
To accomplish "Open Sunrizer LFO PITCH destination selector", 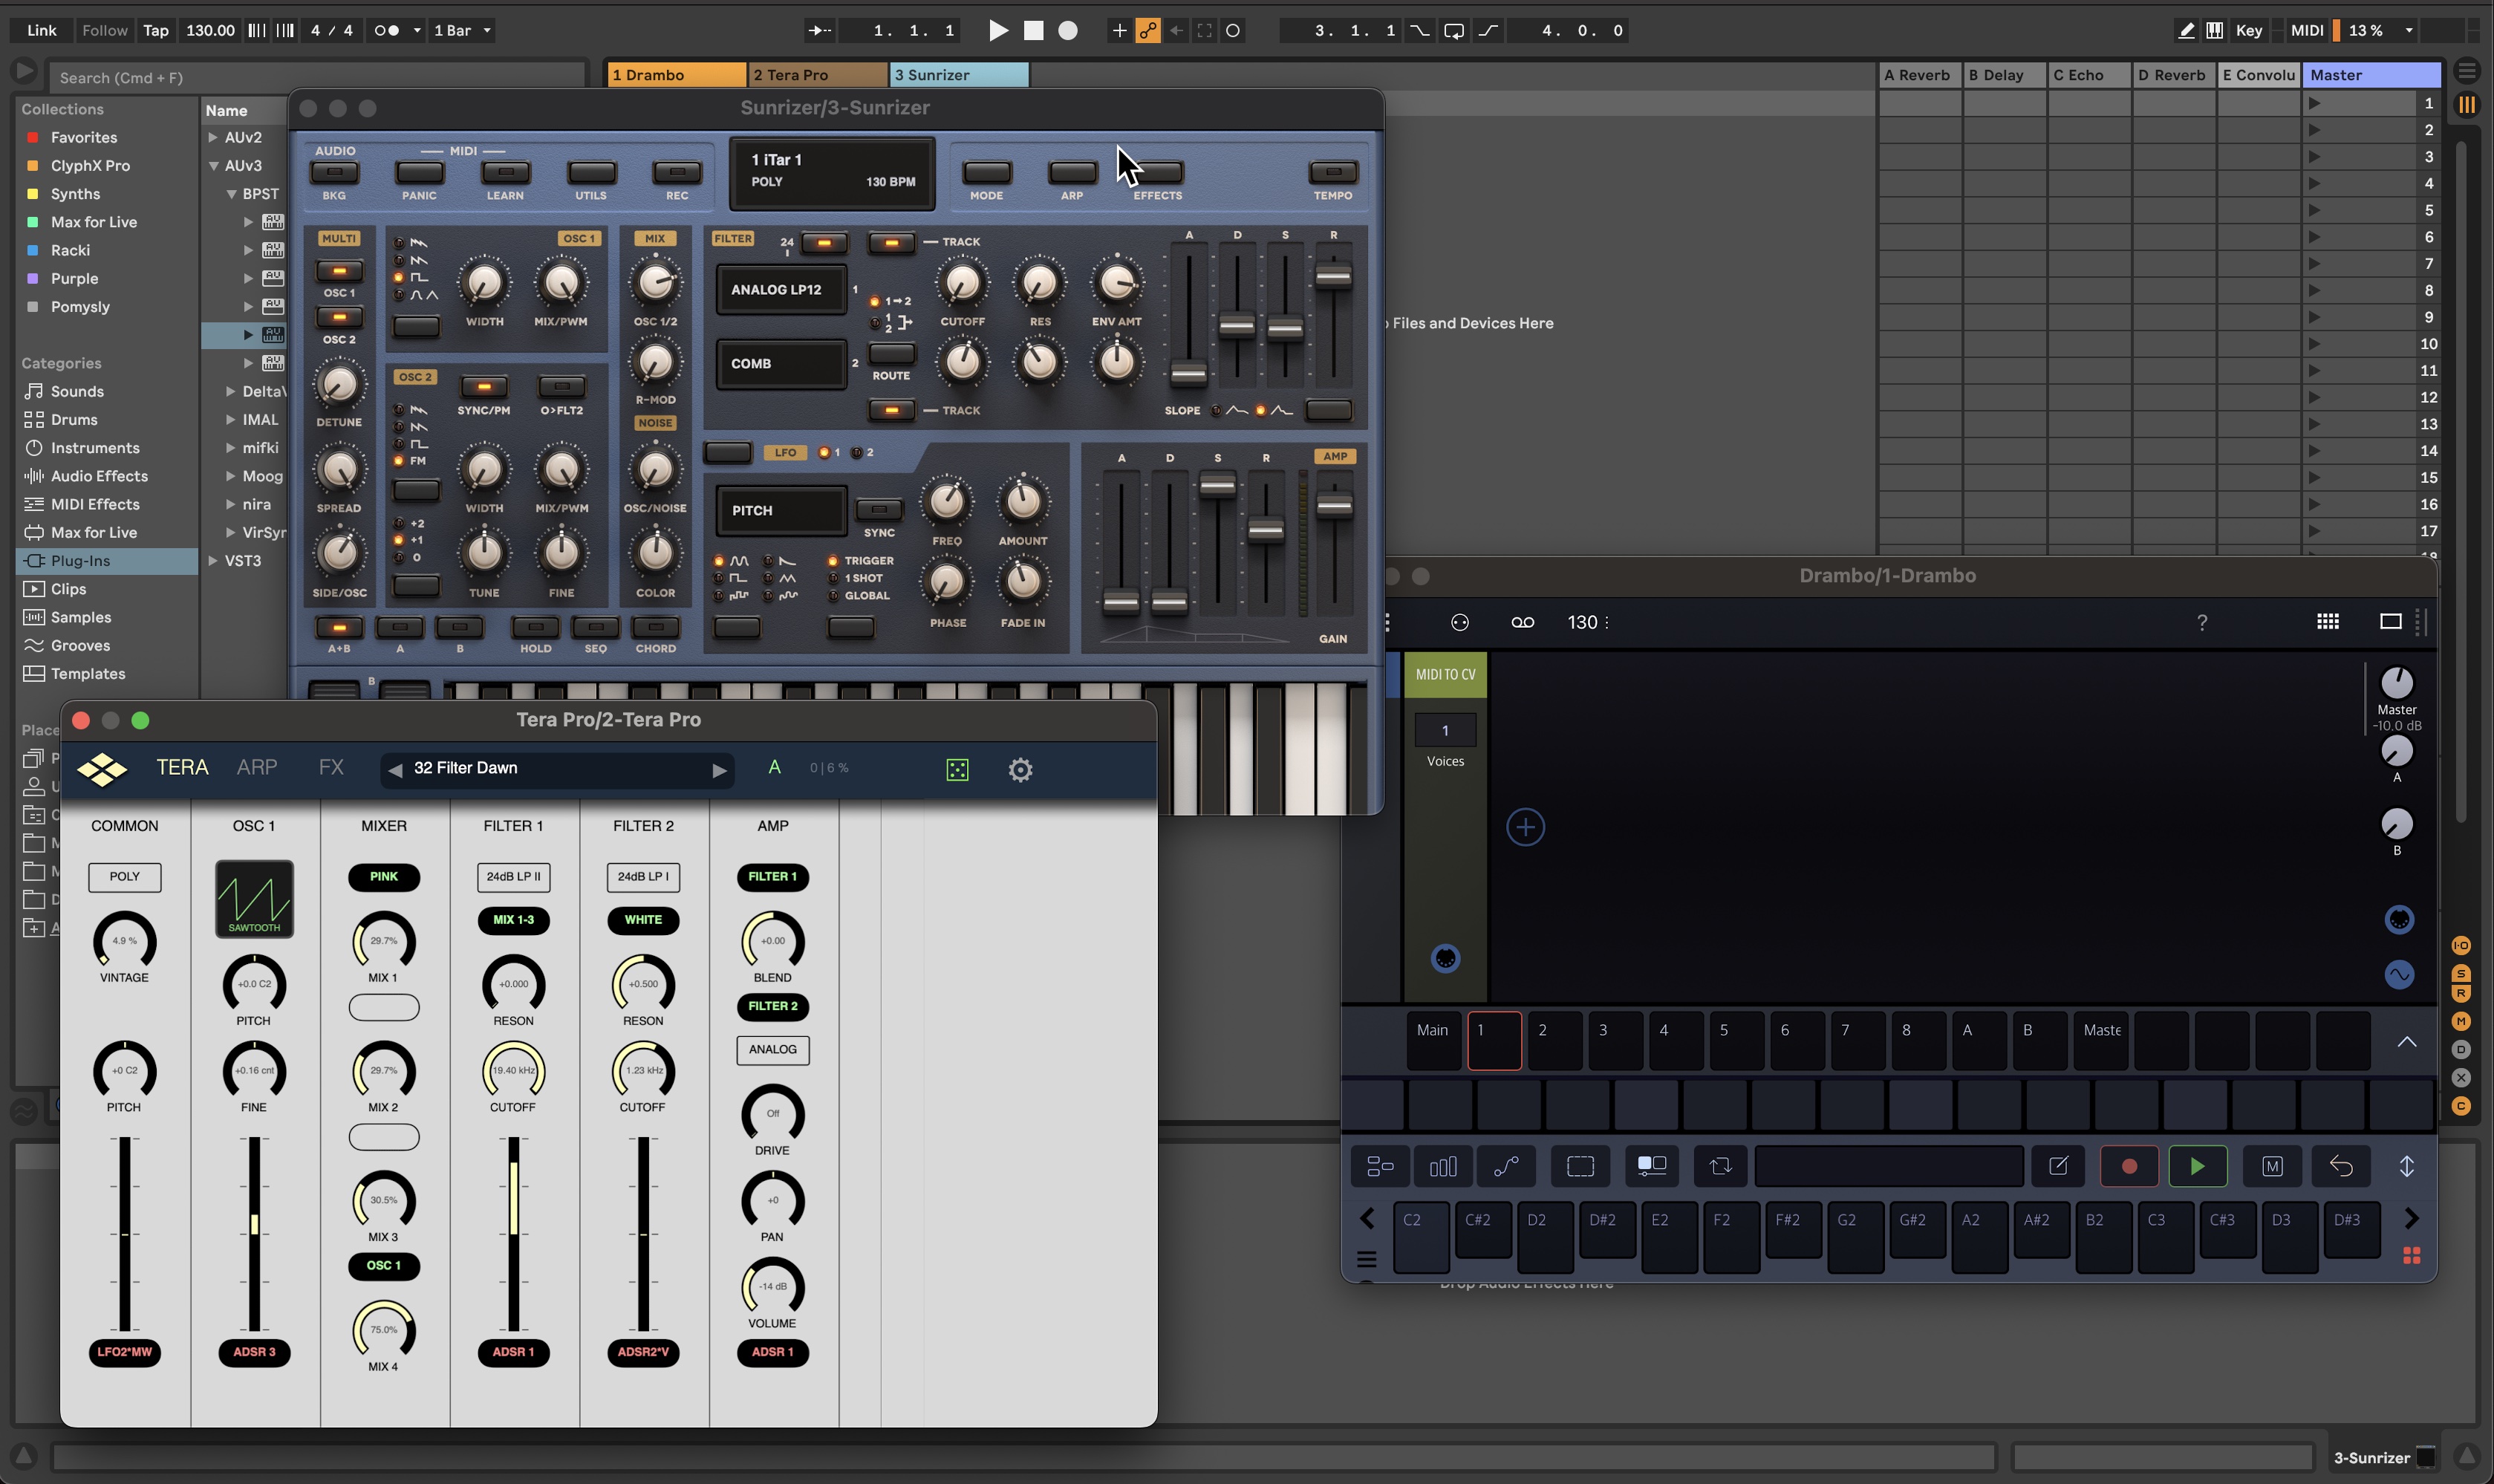I will pos(781,510).
